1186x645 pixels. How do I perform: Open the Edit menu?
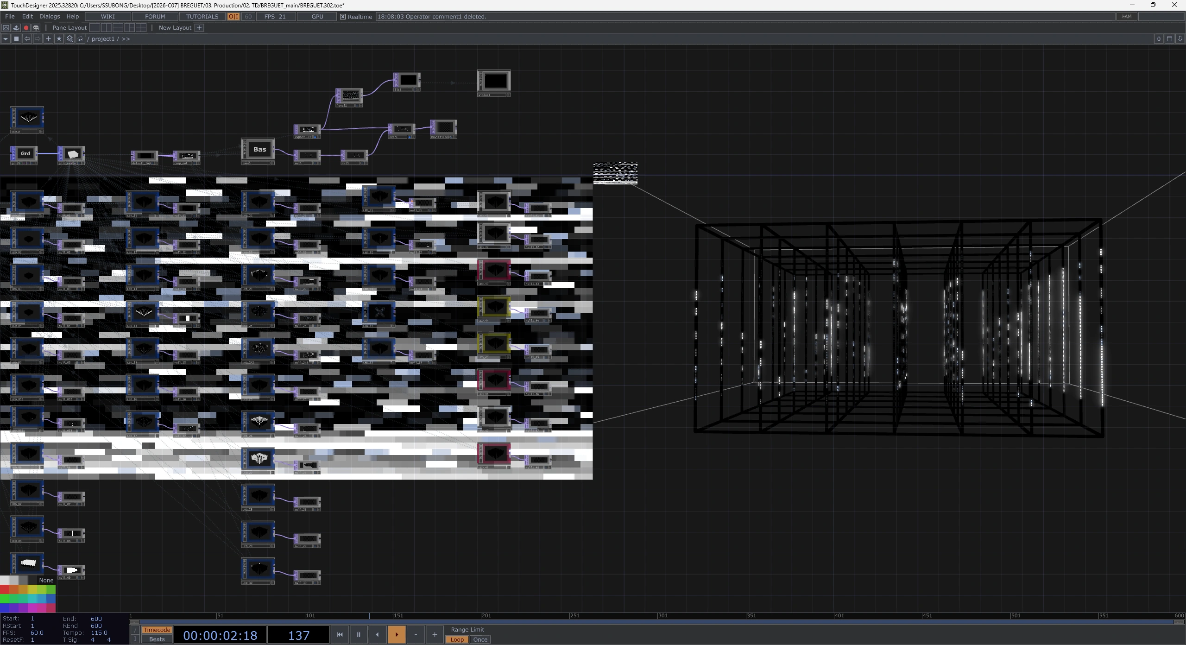27,16
